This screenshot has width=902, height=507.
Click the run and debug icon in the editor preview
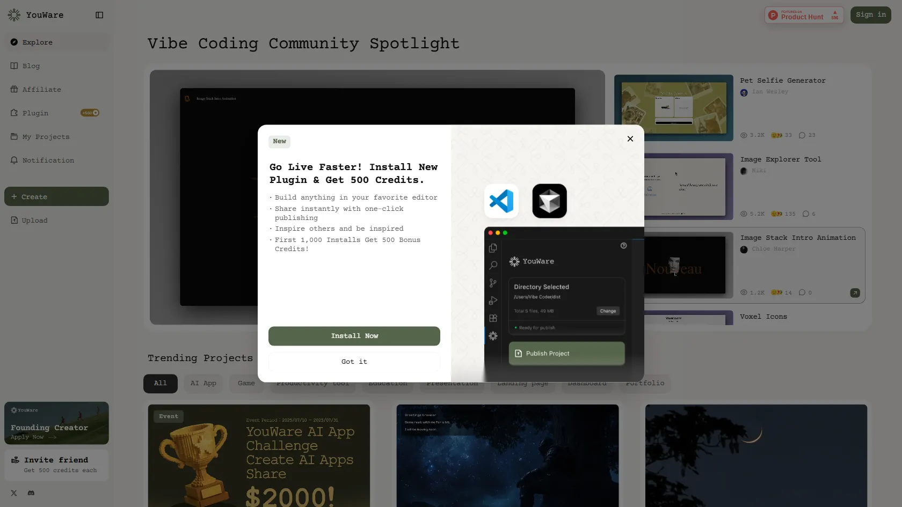(493, 301)
